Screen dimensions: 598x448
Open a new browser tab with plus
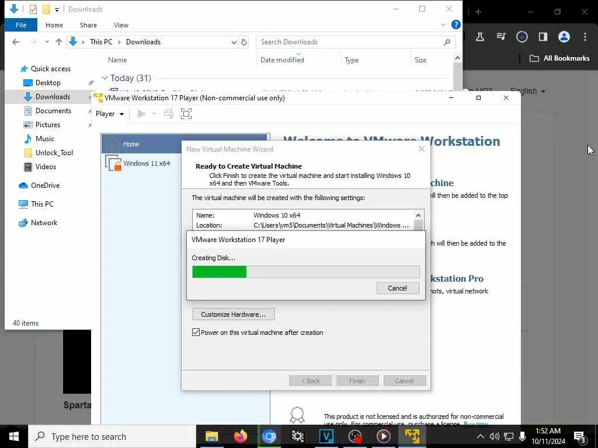tap(478, 12)
